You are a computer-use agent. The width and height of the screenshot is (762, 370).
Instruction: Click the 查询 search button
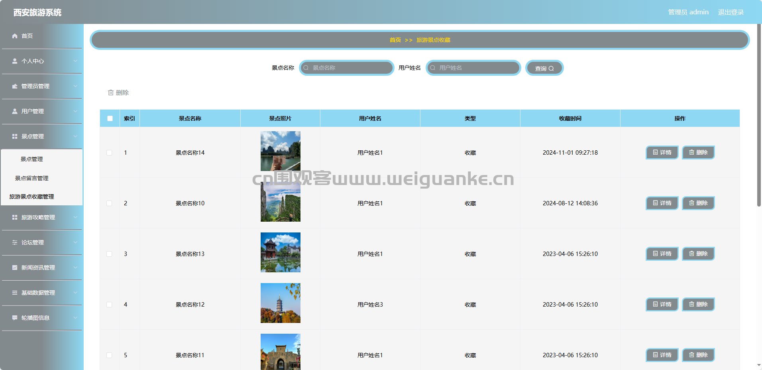(544, 68)
